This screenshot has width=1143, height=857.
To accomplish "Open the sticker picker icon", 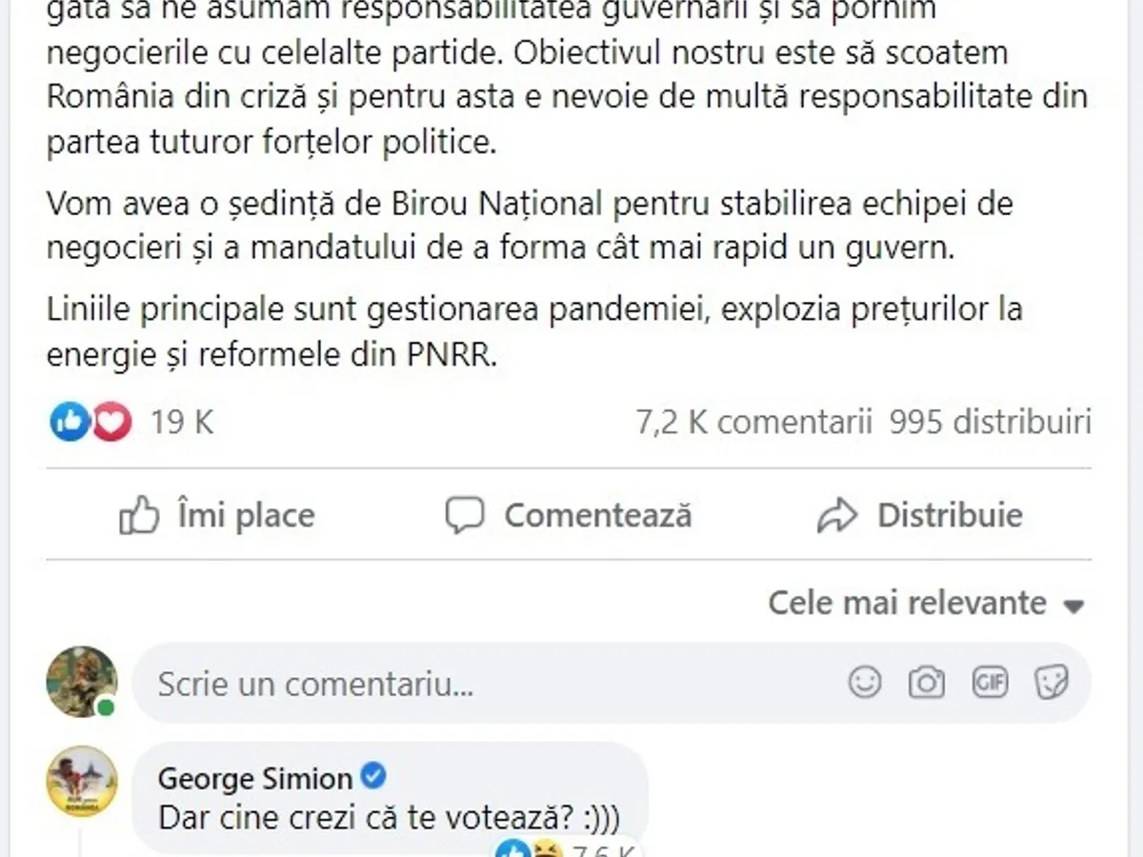I will tap(1052, 682).
